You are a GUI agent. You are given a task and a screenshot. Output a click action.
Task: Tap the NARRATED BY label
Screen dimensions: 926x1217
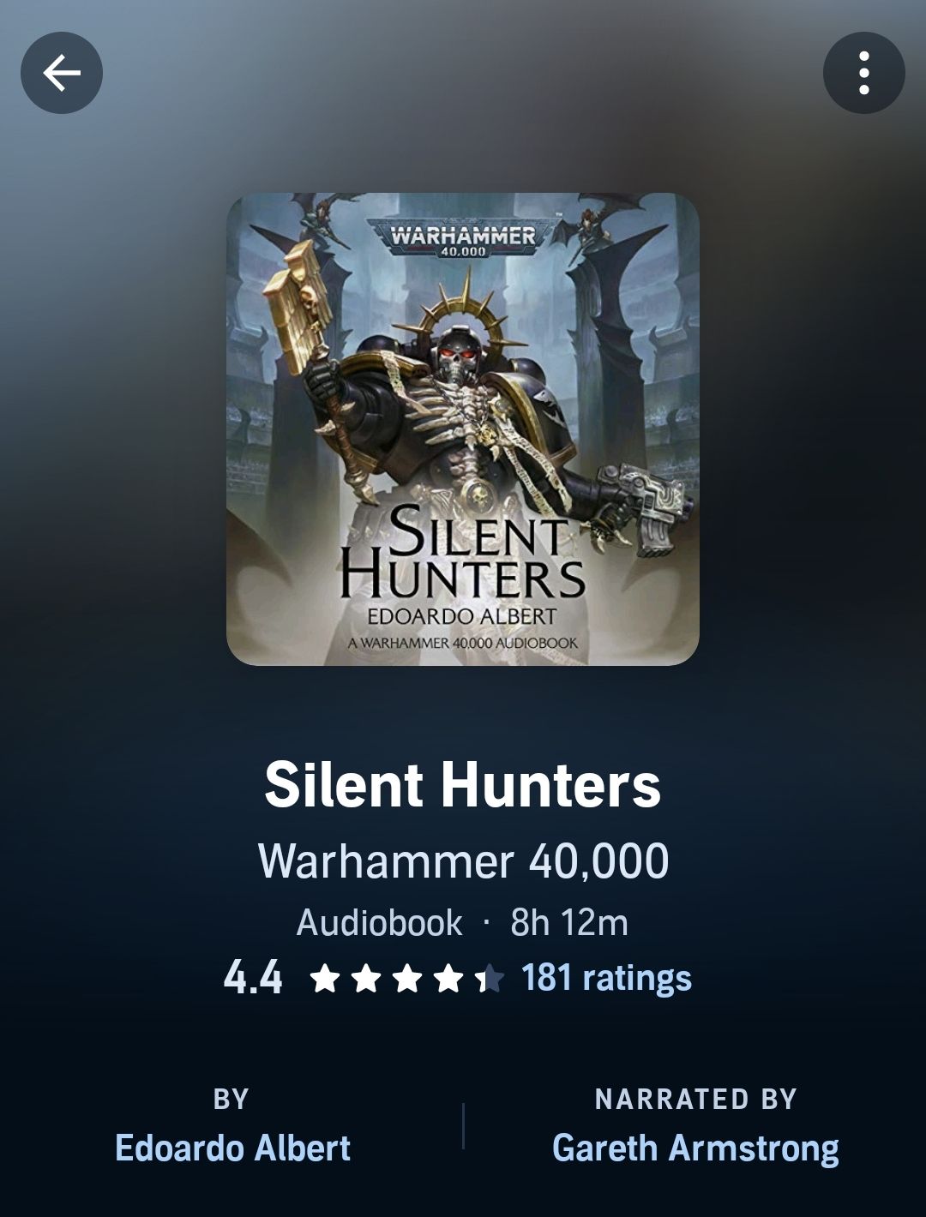[x=696, y=1099]
